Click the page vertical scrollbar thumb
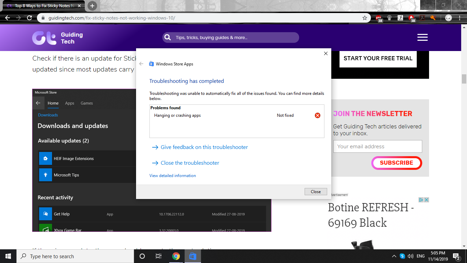Image resolution: width=467 pixels, height=263 pixels. click(x=464, y=79)
